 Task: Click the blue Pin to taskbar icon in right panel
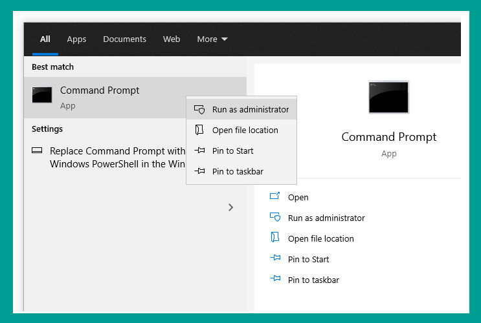[x=275, y=278]
